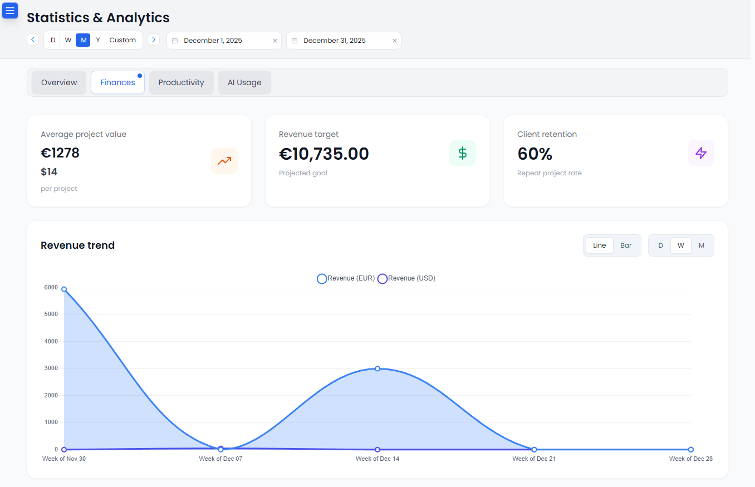Screen dimensions: 755x487
Task: Toggle the Revenue (EUR) legend series
Action: pos(346,278)
